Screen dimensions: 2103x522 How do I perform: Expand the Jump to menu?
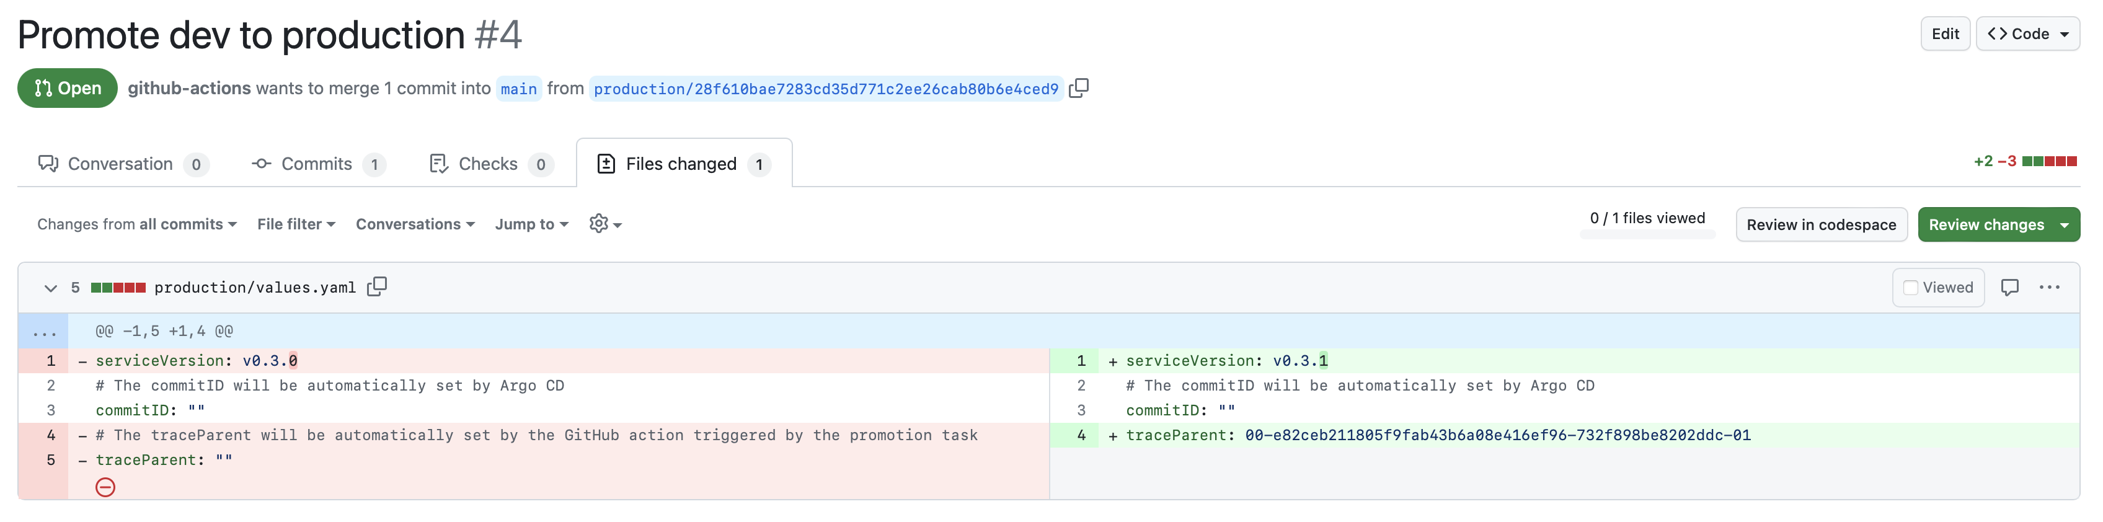coord(531,224)
